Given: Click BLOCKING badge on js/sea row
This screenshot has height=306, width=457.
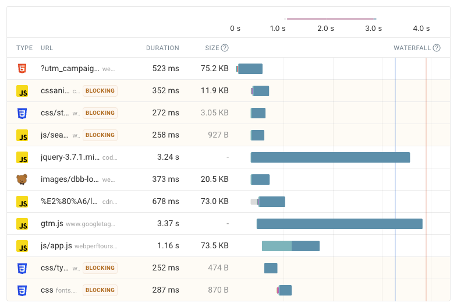Looking at the screenshot, I should tap(100, 135).
